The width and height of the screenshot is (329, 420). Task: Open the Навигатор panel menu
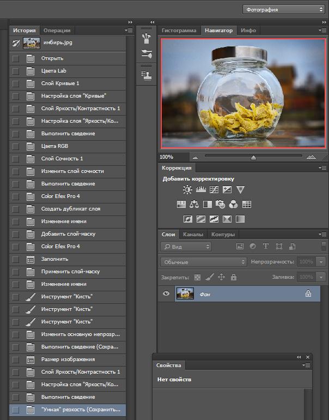(x=322, y=30)
